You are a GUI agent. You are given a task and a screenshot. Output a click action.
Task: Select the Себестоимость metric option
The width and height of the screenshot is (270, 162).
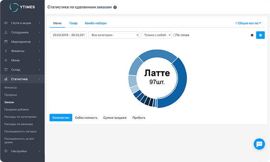tap(86, 118)
